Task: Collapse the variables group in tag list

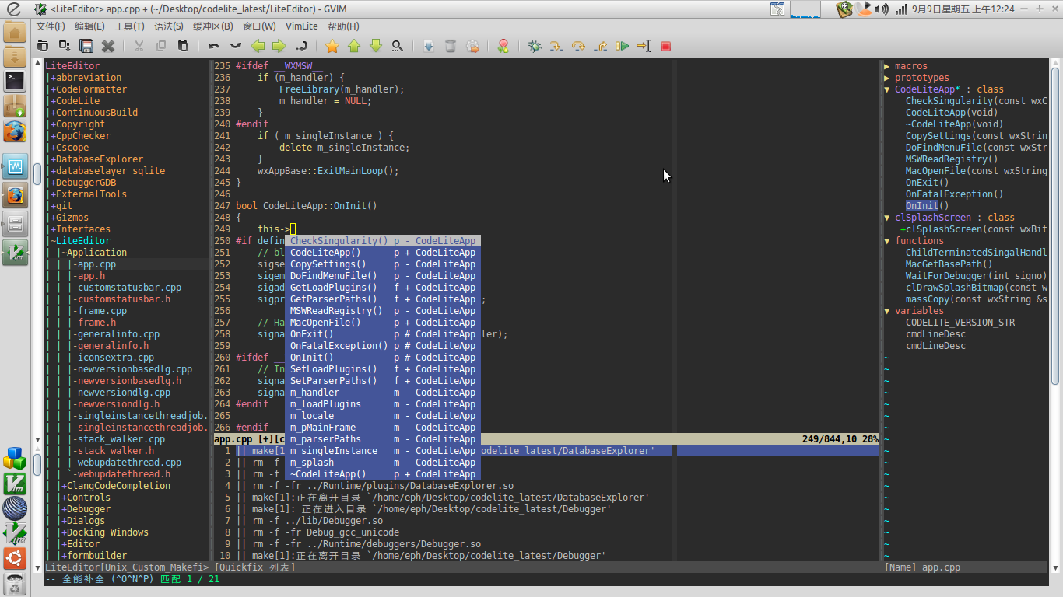Action: point(887,311)
